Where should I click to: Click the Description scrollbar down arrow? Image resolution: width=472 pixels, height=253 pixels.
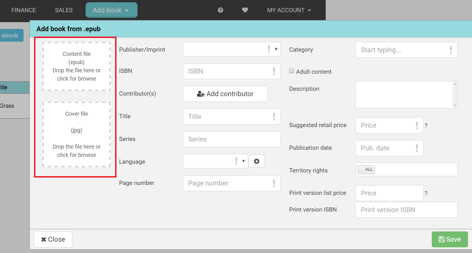pyautogui.click(x=455, y=106)
